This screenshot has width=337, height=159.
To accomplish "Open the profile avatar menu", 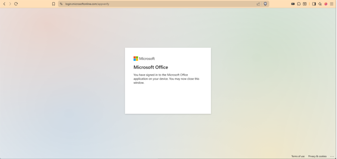I will coord(326,4).
